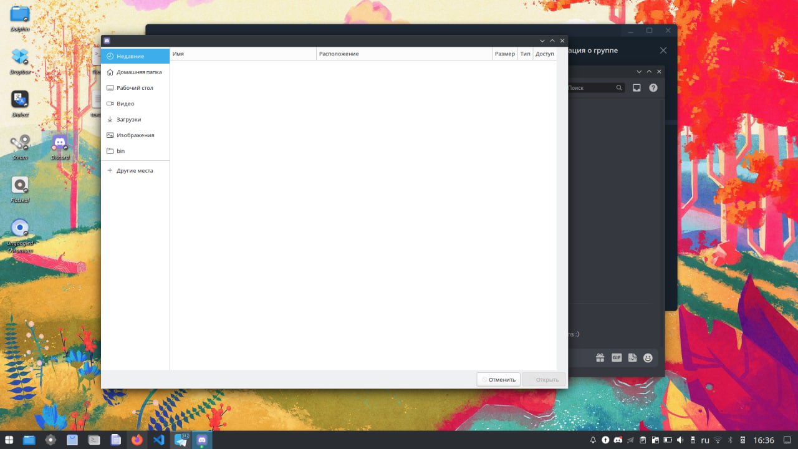Go to Рабочий стол in the sidebar
This screenshot has width=798, height=449.
coord(135,88)
